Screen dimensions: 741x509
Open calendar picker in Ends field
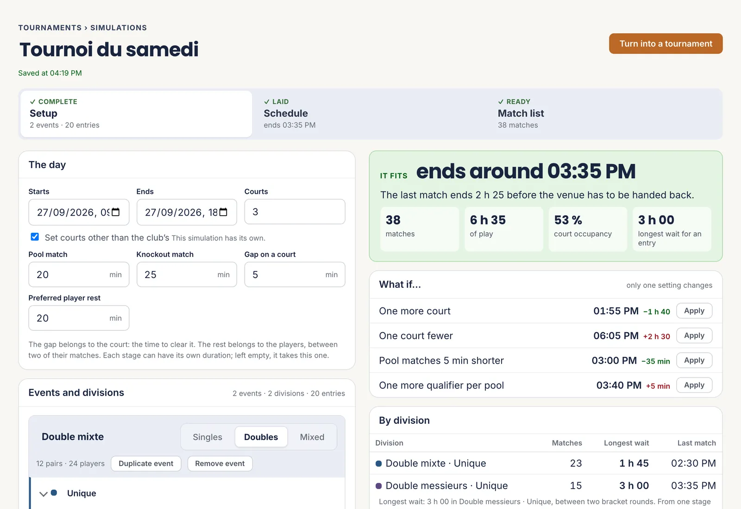point(223,212)
